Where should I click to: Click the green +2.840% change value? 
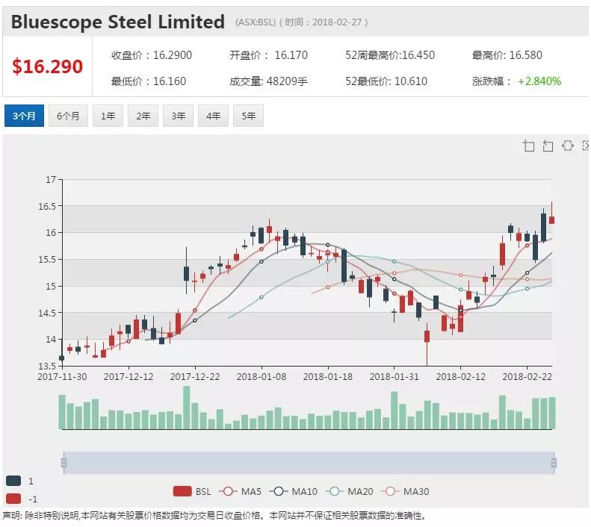pos(539,81)
